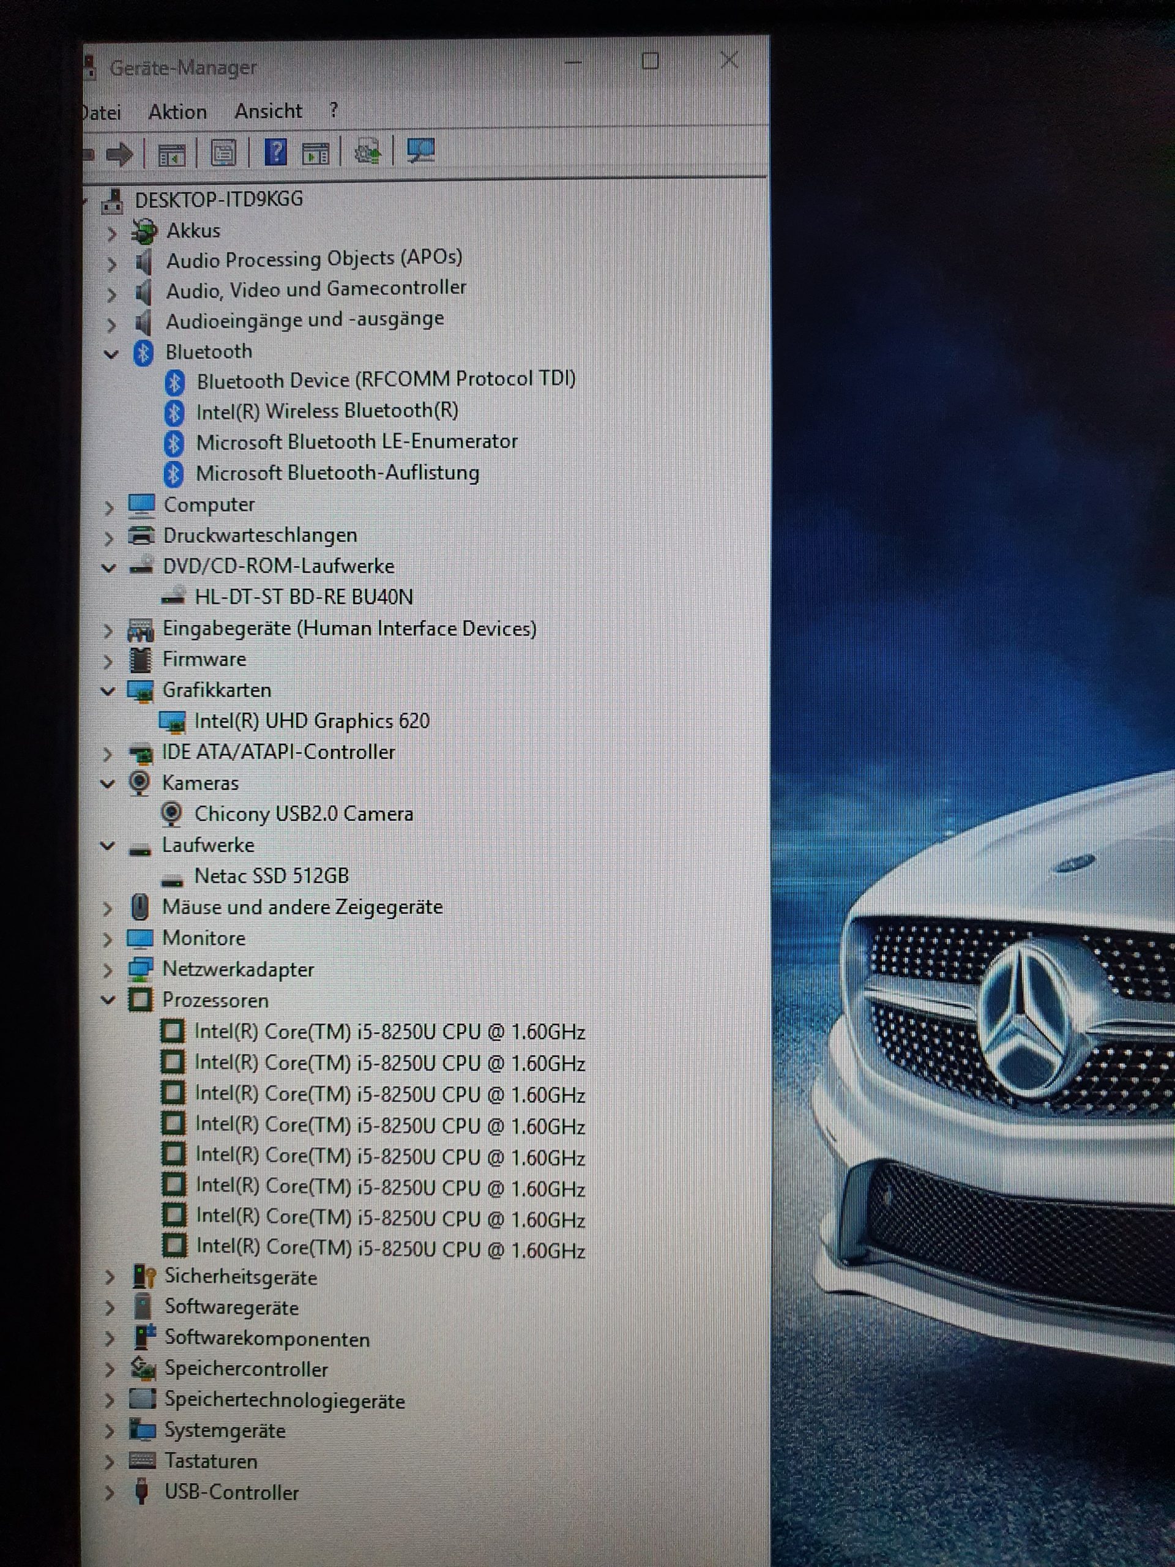
Task: Select the Netac SSD 512GB drive
Action: click(271, 877)
